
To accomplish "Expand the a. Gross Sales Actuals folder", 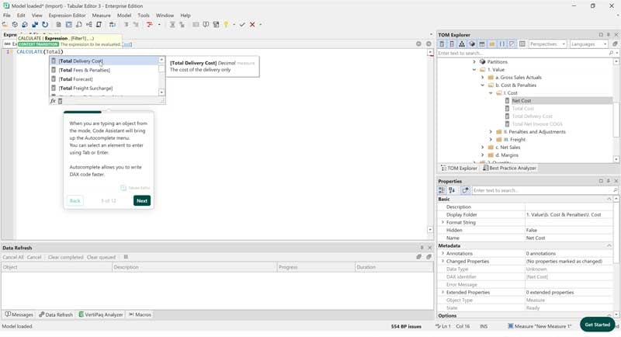I will click(x=482, y=78).
